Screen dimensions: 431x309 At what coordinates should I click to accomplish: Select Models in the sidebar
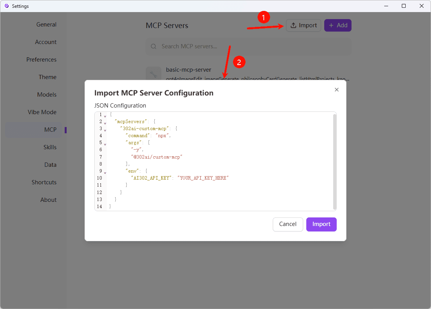pos(47,94)
